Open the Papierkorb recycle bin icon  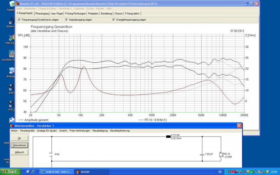click(x=11, y=4)
